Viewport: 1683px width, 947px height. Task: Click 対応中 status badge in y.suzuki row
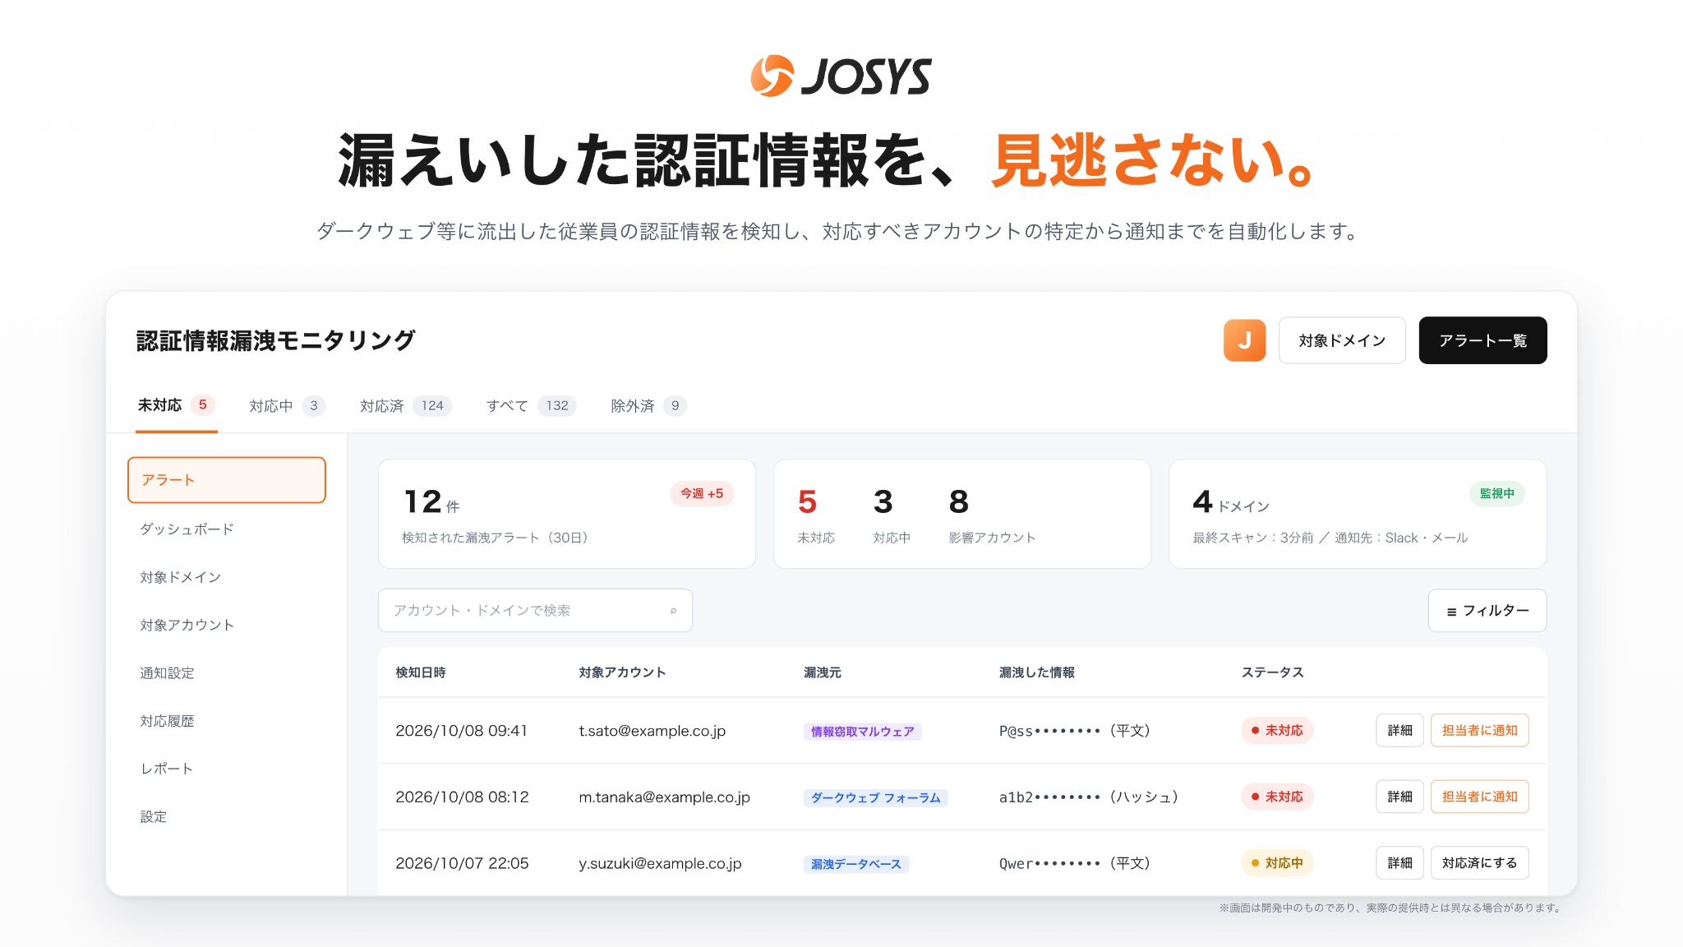click(x=1277, y=863)
